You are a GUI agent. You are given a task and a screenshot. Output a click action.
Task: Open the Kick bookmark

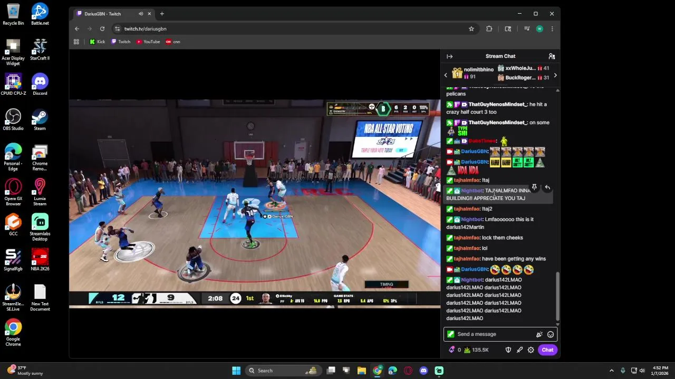[97, 42]
